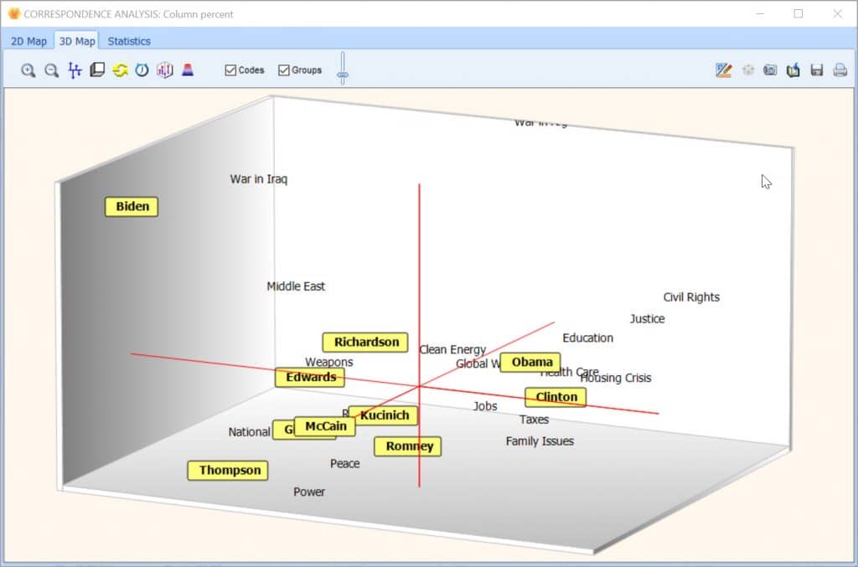This screenshot has width=858, height=567.
Task: Select the Obama label on the map
Action: (530, 362)
